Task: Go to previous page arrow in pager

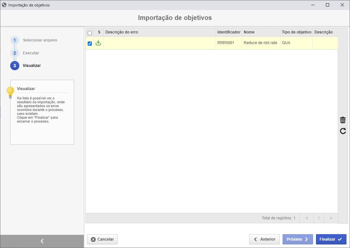Action: pyautogui.click(x=307, y=218)
